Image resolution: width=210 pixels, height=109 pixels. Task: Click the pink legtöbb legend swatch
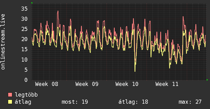click(x=10, y=95)
